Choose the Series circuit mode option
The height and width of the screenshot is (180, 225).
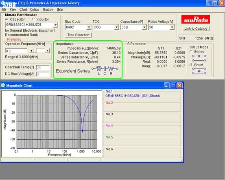pyautogui.click(x=191, y=52)
